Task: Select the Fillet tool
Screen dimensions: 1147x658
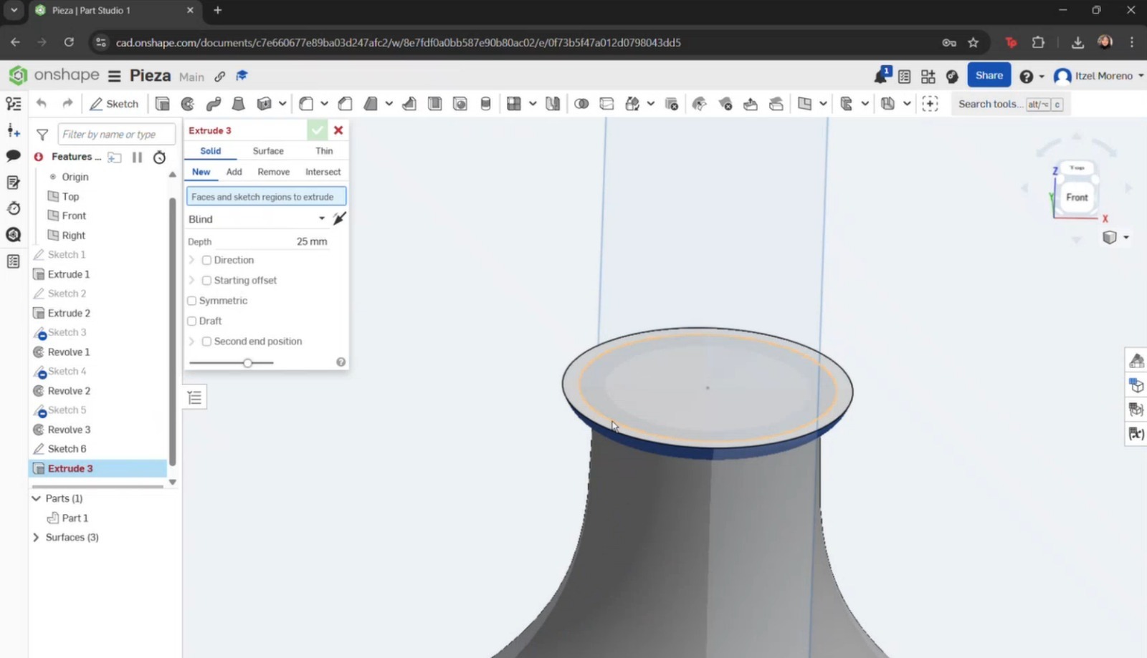Action: point(306,103)
